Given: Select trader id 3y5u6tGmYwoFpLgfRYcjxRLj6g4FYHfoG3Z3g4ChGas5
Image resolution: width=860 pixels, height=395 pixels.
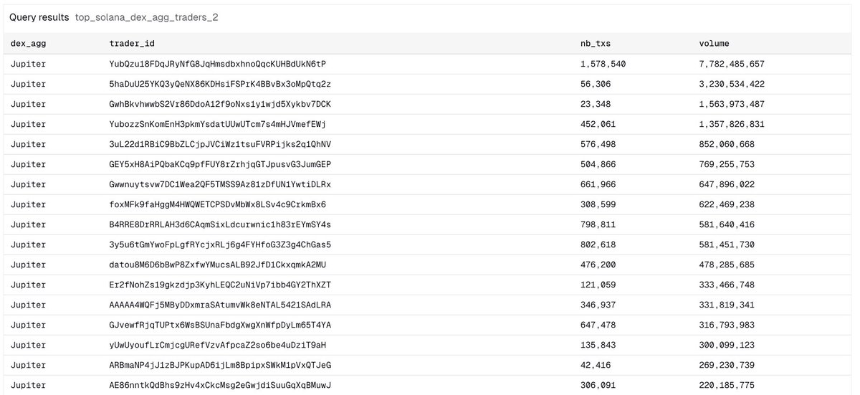Looking at the screenshot, I should click(220, 244).
